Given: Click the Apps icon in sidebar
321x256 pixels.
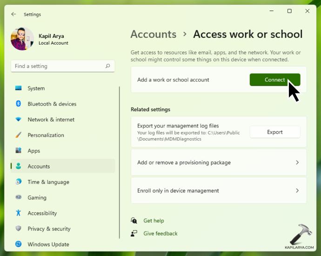Looking at the screenshot, I should click(19, 150).
